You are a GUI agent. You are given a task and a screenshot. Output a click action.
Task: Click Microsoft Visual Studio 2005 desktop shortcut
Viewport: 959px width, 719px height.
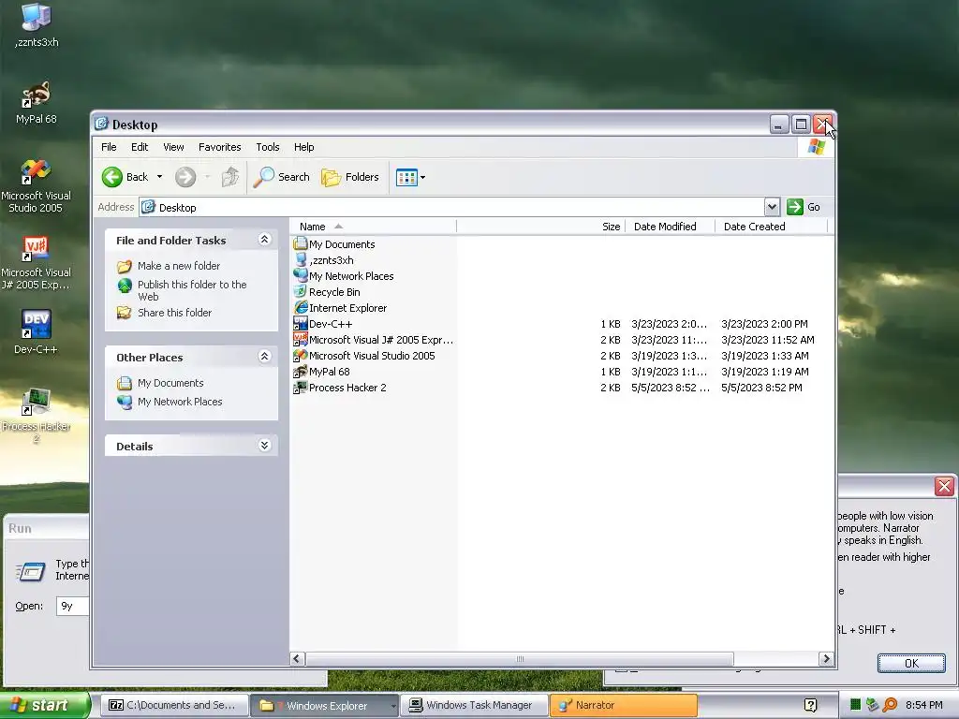point(36,185)
